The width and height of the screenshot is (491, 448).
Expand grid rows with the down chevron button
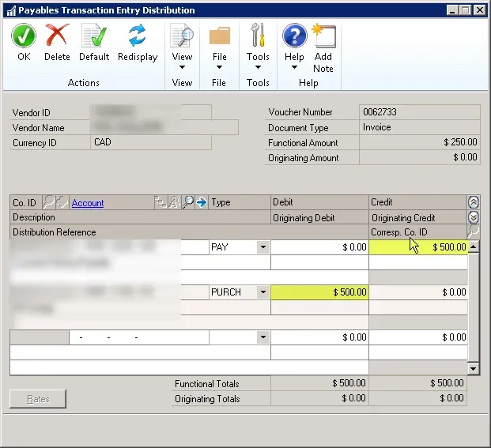(x=474, y=217)
